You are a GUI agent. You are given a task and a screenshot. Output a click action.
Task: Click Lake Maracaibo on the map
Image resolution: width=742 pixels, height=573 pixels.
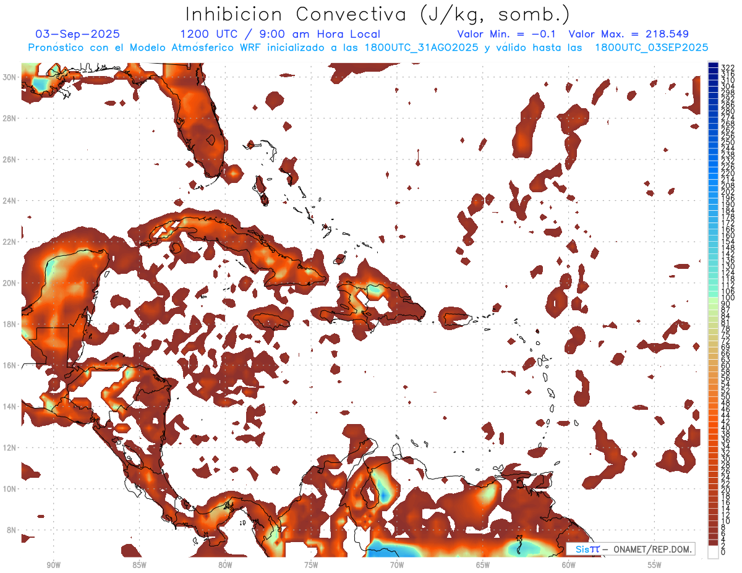click(x=371, y=491)
